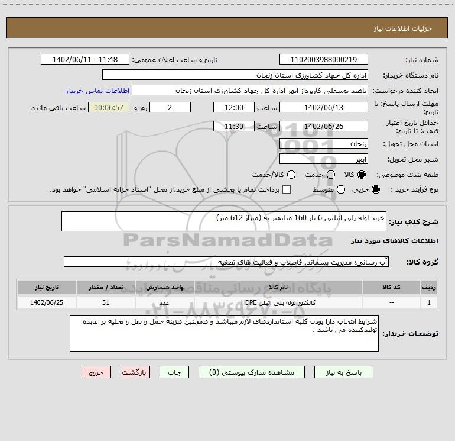
Task: Click the جزئیات اطلاعات نیاز header title
Action: click(x=403, y=28)
